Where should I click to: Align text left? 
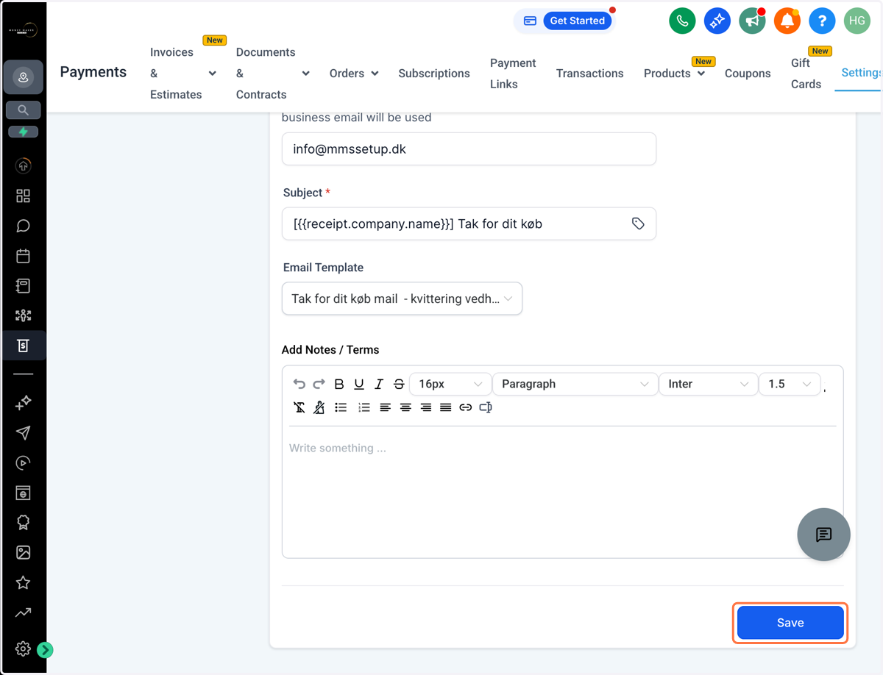[385, 407]
